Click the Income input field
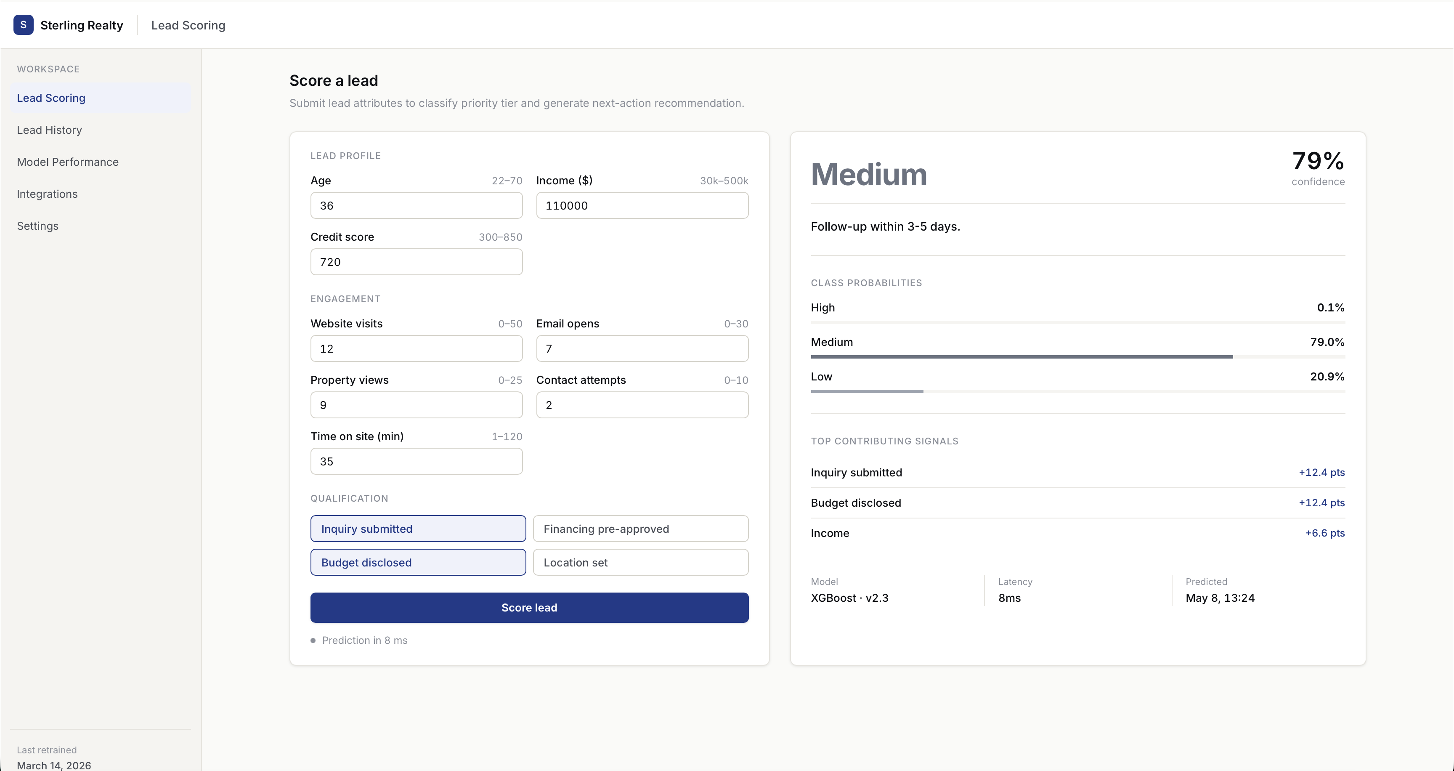This screenshot has height=771, width=1454. click(x=642, y=205)
